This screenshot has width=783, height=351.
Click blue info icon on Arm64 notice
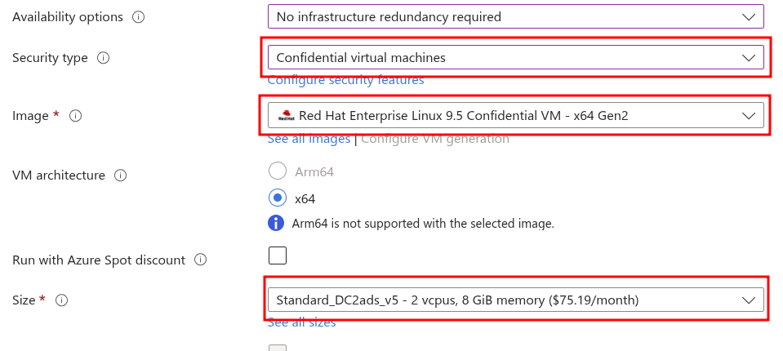coord(278,223)
